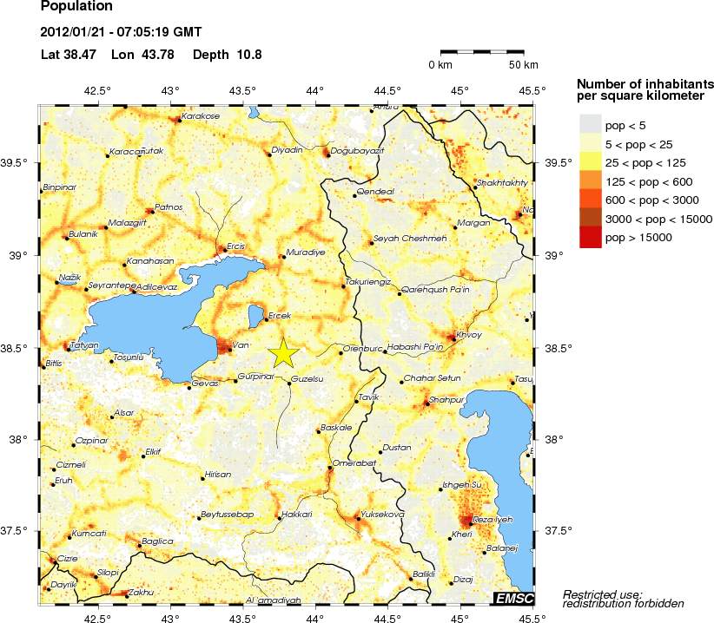
Task: Select the gray 'pop < 5' legend swatch
Action: tap(591, 124)
